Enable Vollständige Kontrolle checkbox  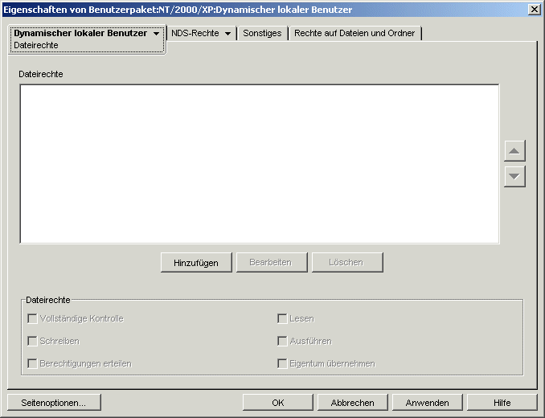(33, 318)
